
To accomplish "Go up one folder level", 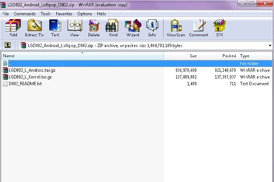I will (x=7, y=45).
